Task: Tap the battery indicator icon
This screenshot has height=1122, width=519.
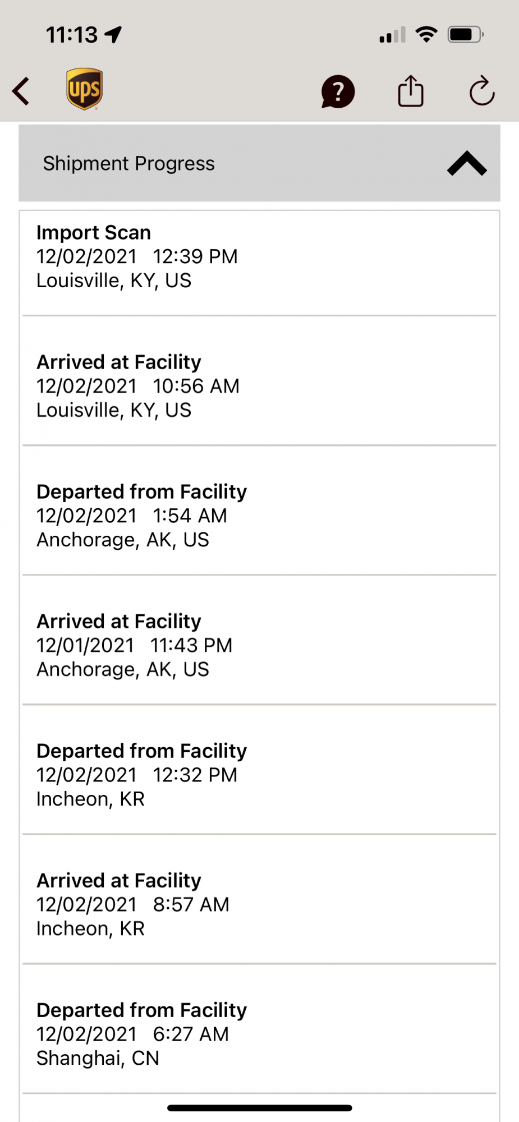Action: (465, 35)
